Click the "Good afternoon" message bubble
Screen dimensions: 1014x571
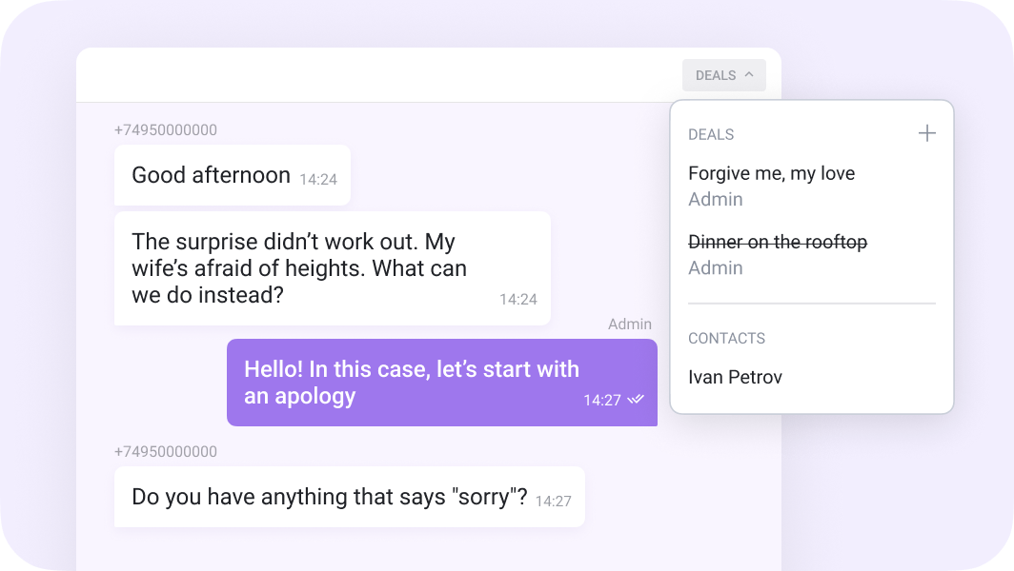(212, 175)
